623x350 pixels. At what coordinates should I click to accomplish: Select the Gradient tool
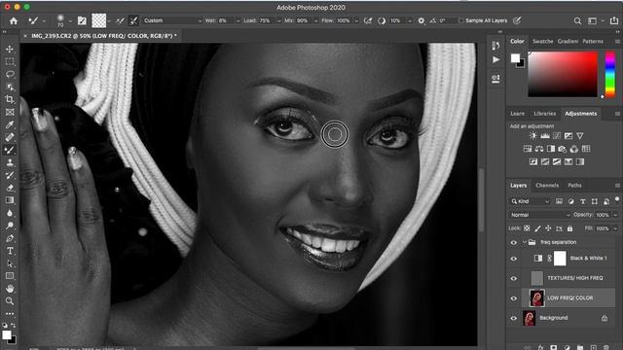point(10,200)
